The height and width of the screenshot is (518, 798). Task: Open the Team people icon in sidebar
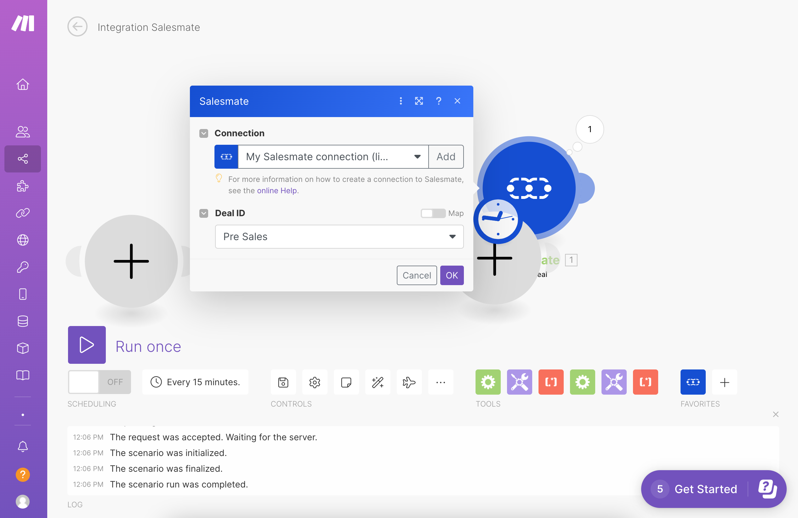point(23,132)
